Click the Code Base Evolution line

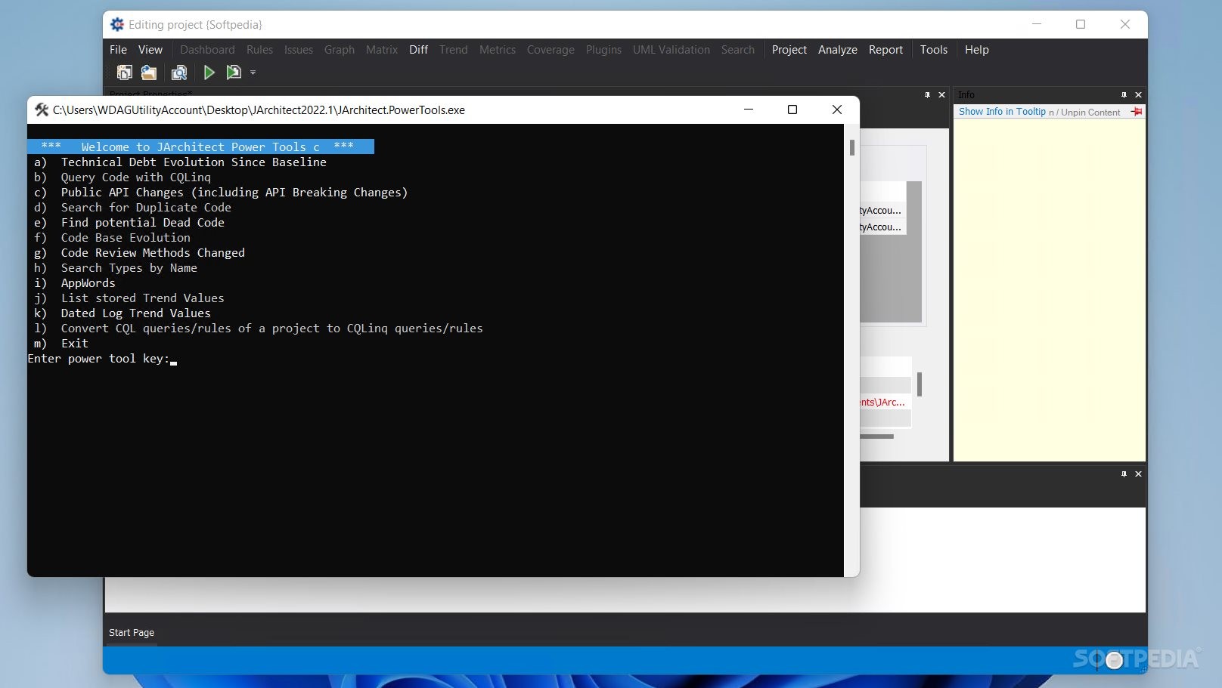pos(112,238)
